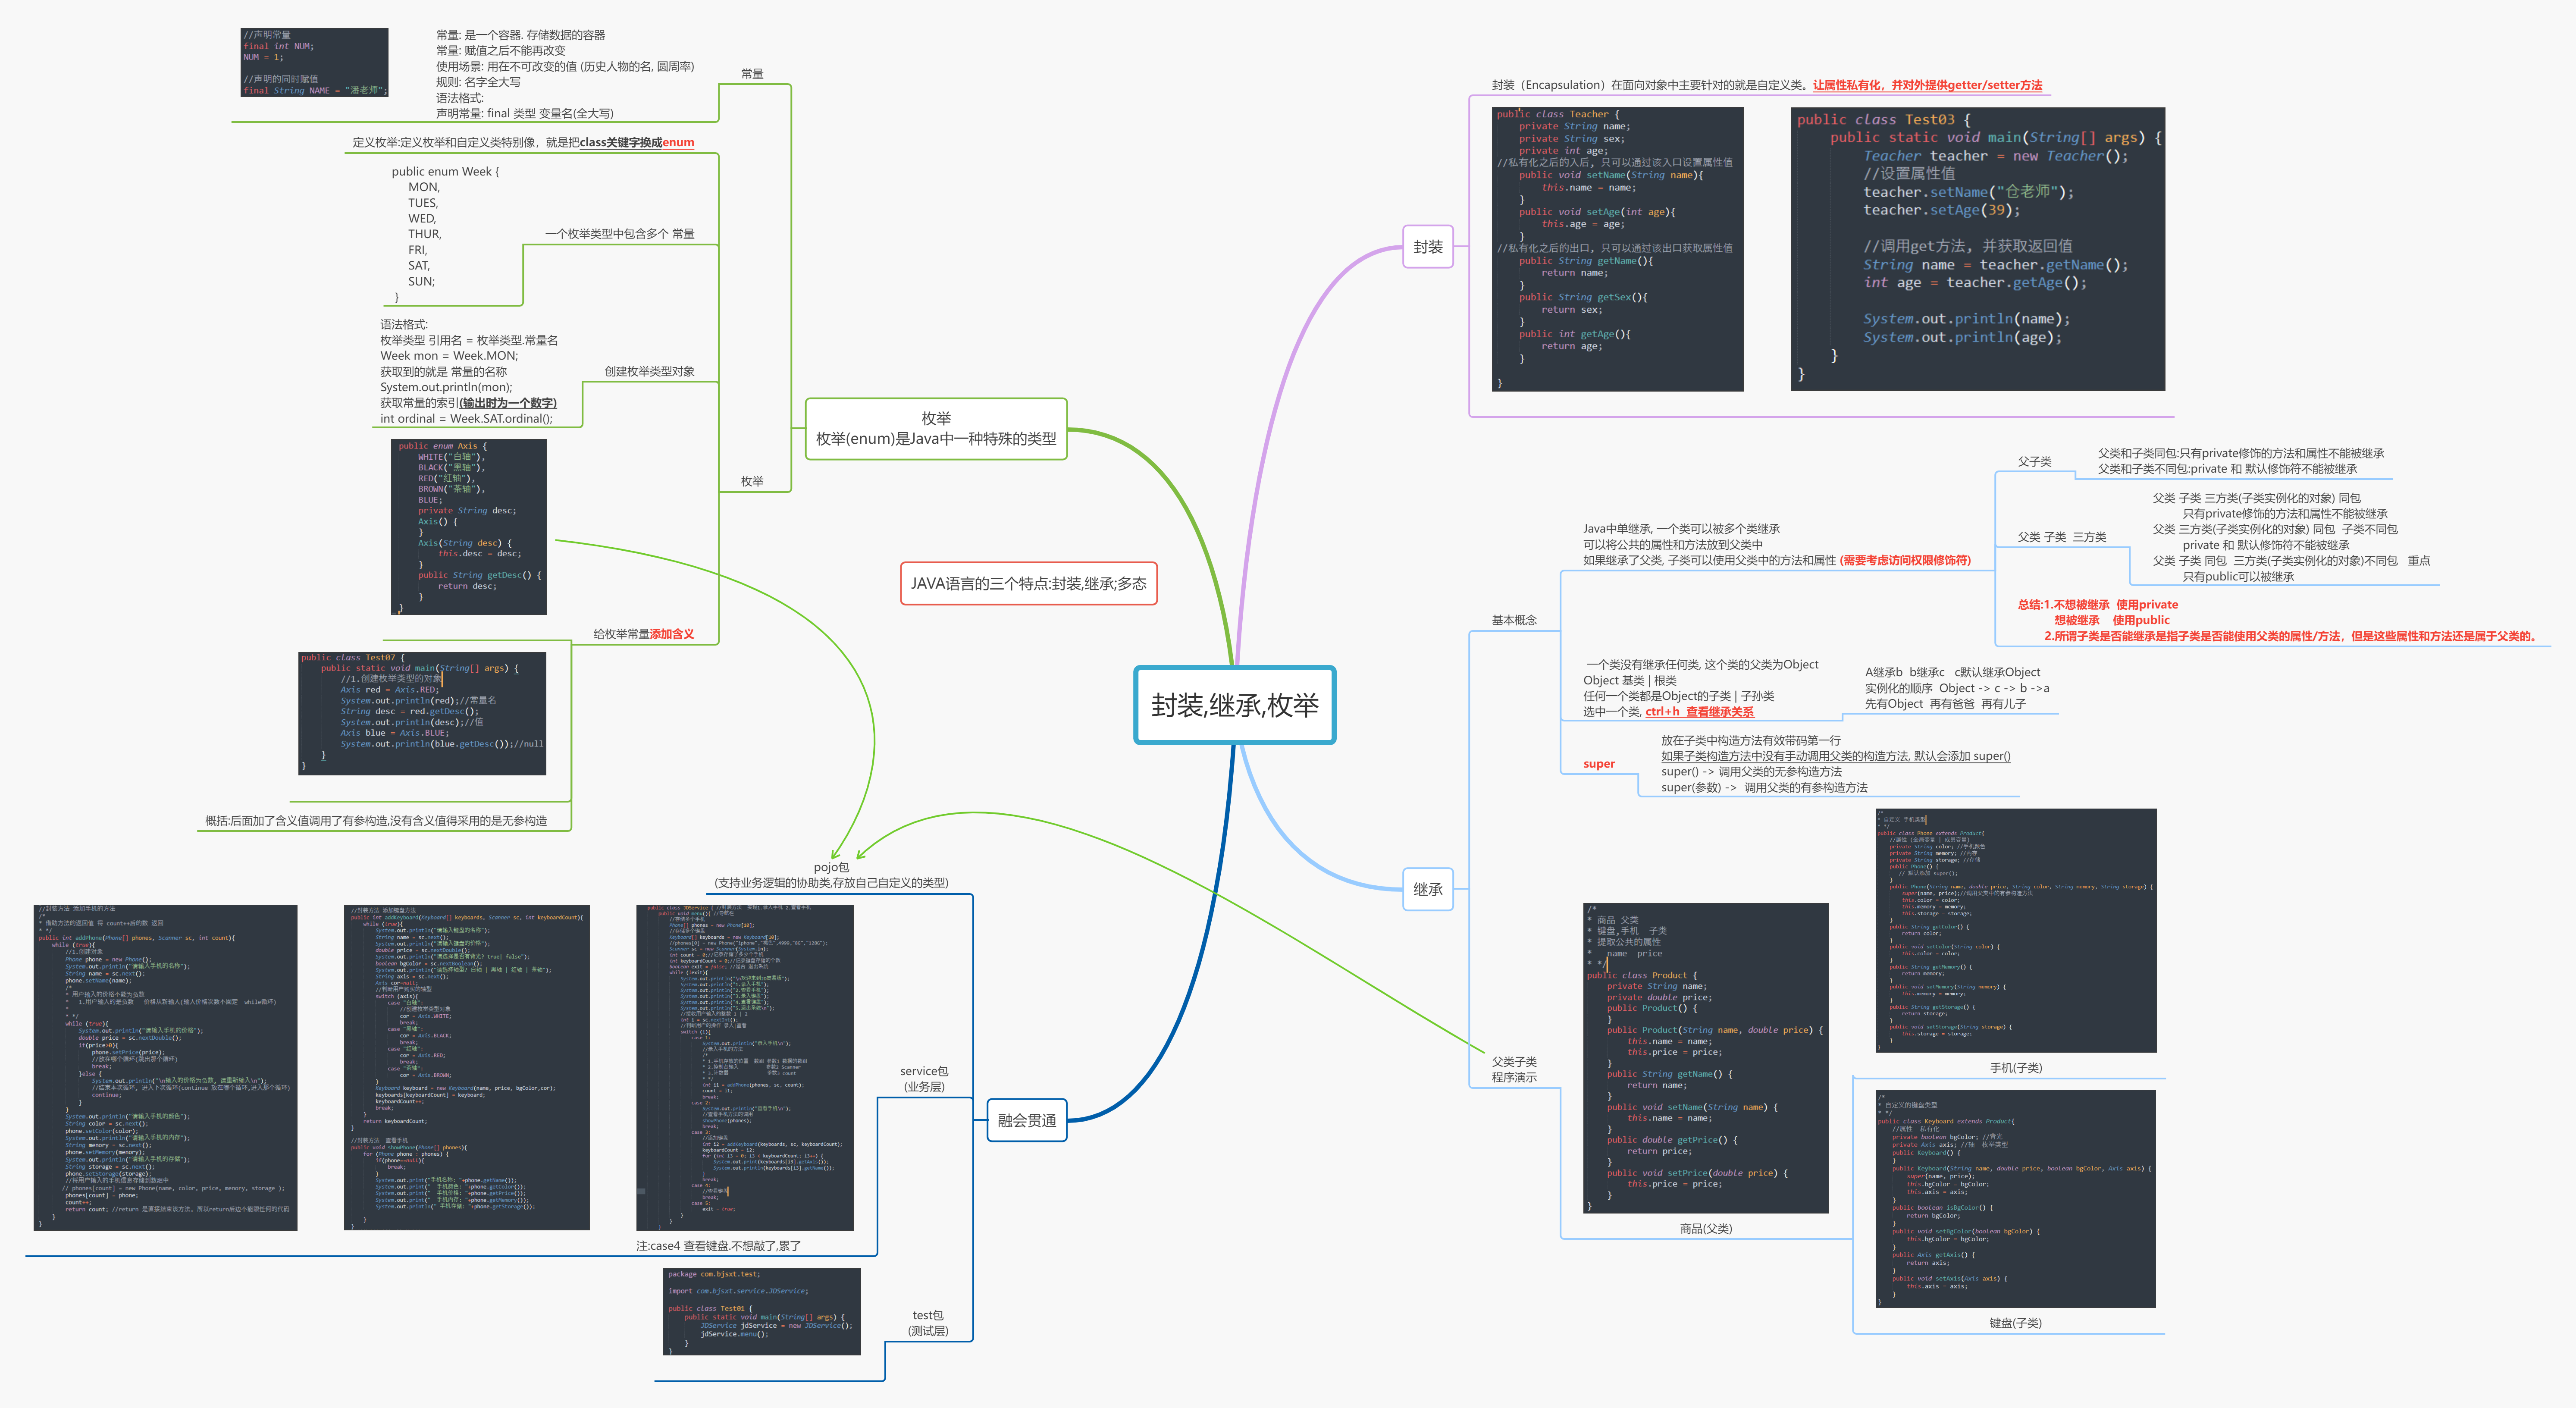Select the 融会贯通 branch node
This screenshot has height=1408, width=2576.
click(x=1027, y=1120)
